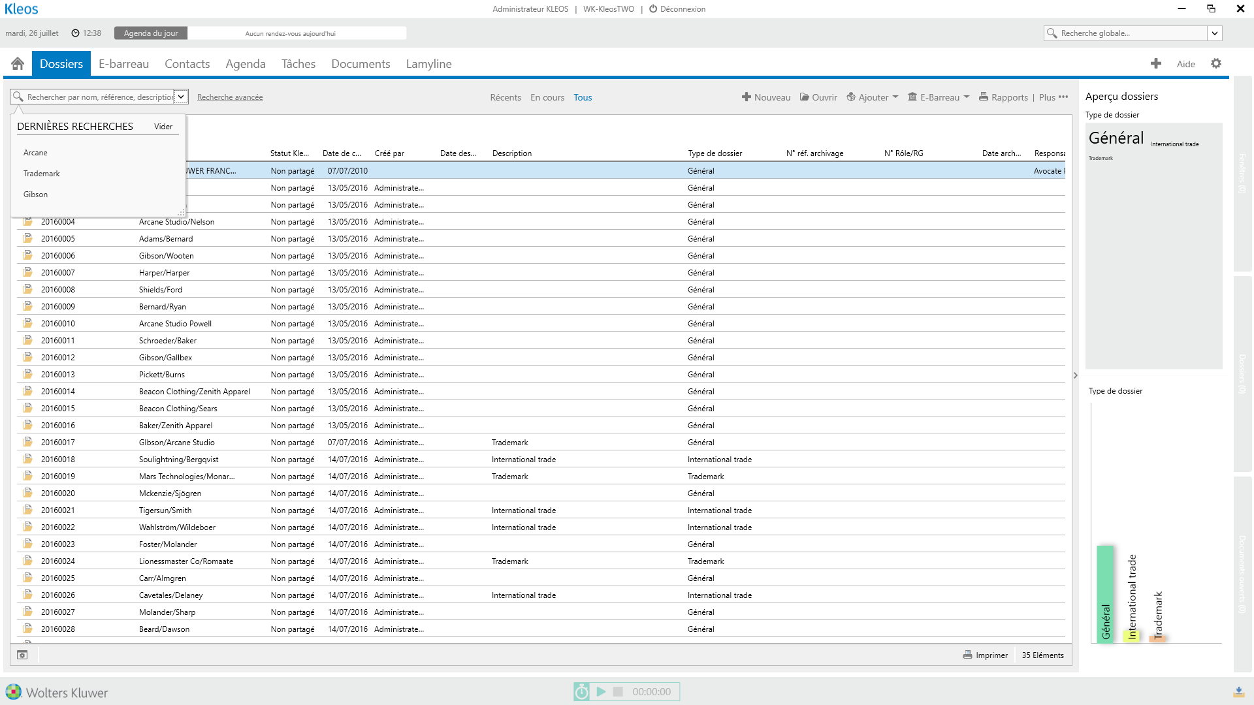Image resolution: width=1254 pixels, height=705 pixels.
Task: Switch to the Agenda tab
Action: pos(245,64)
